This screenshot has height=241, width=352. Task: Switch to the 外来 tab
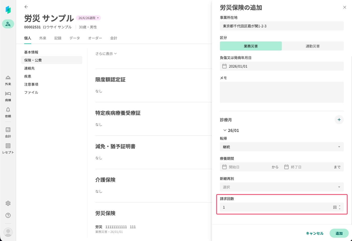(x=43, y=38)
